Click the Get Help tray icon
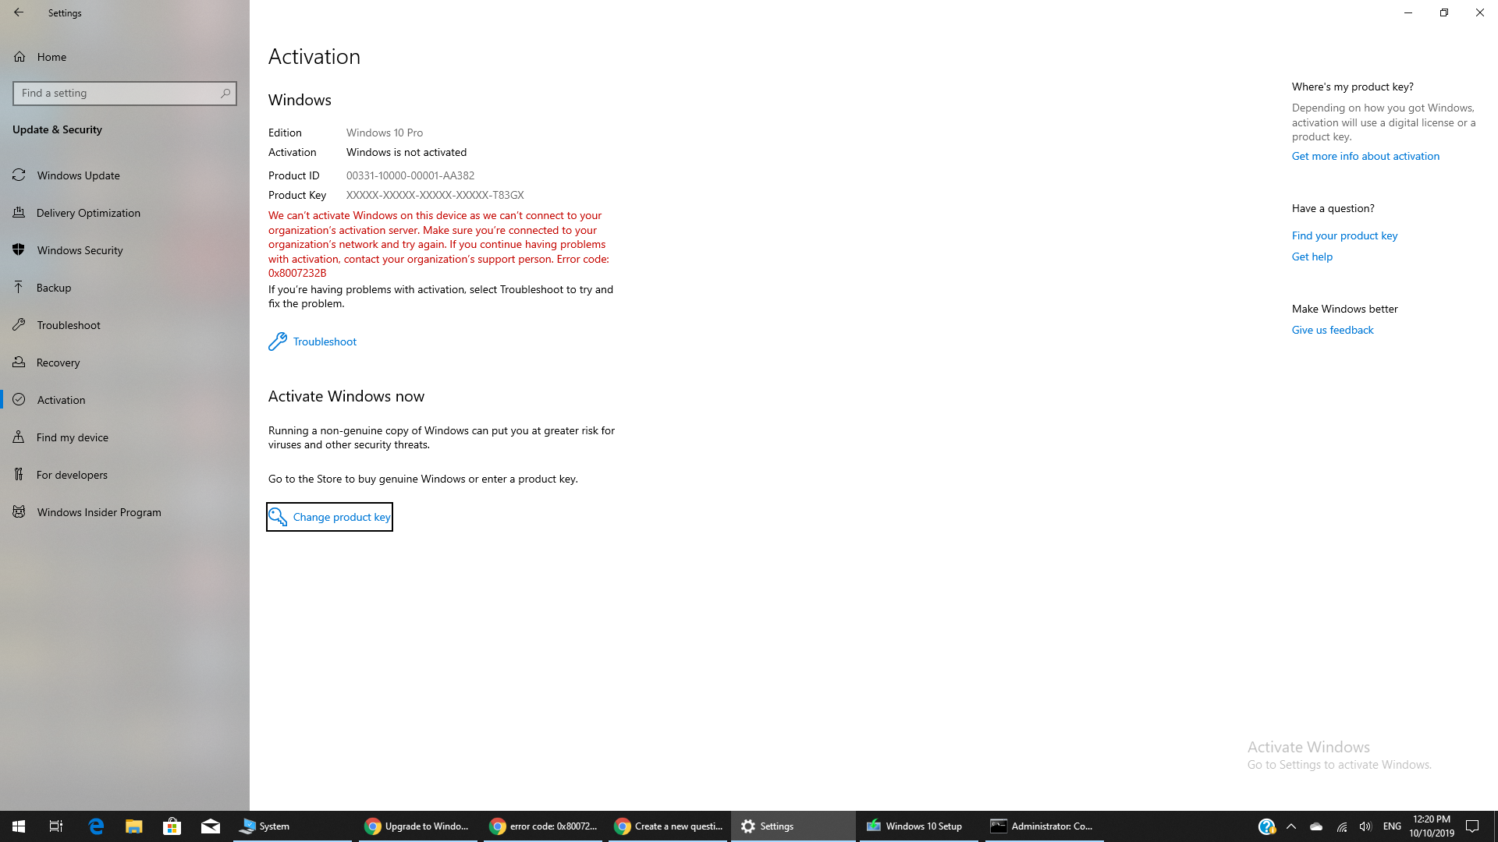 (1266, 826)
